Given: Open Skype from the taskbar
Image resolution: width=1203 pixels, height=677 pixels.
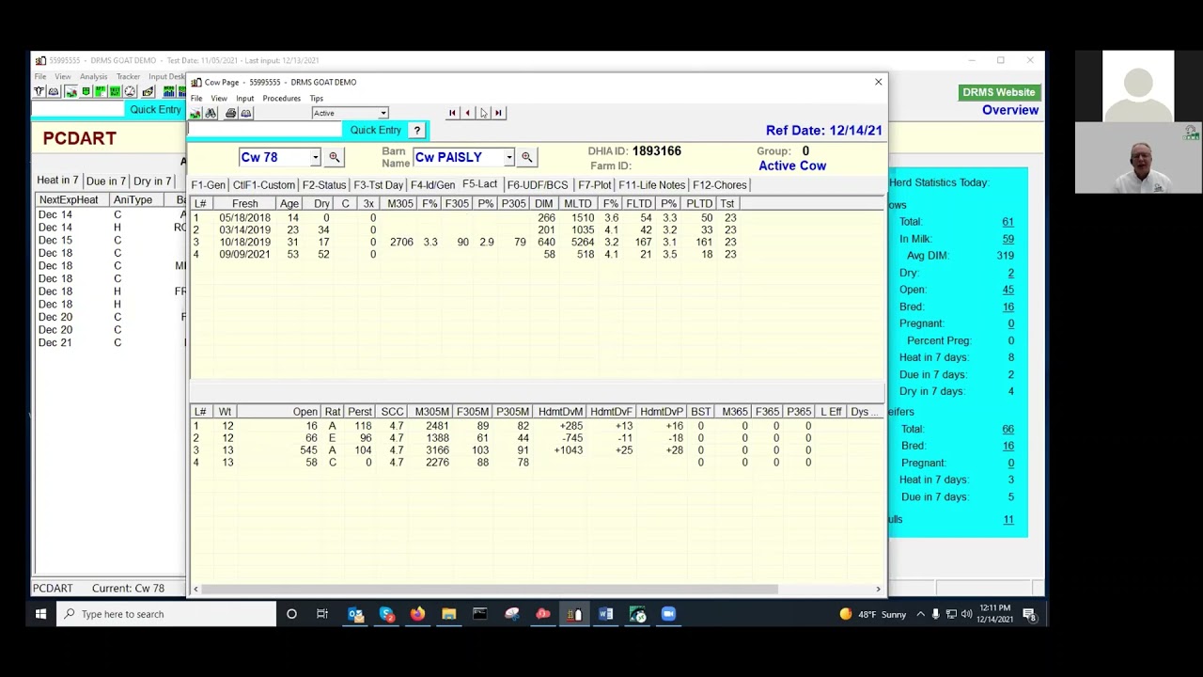Looking at the screenshot, I should point(386,614).
